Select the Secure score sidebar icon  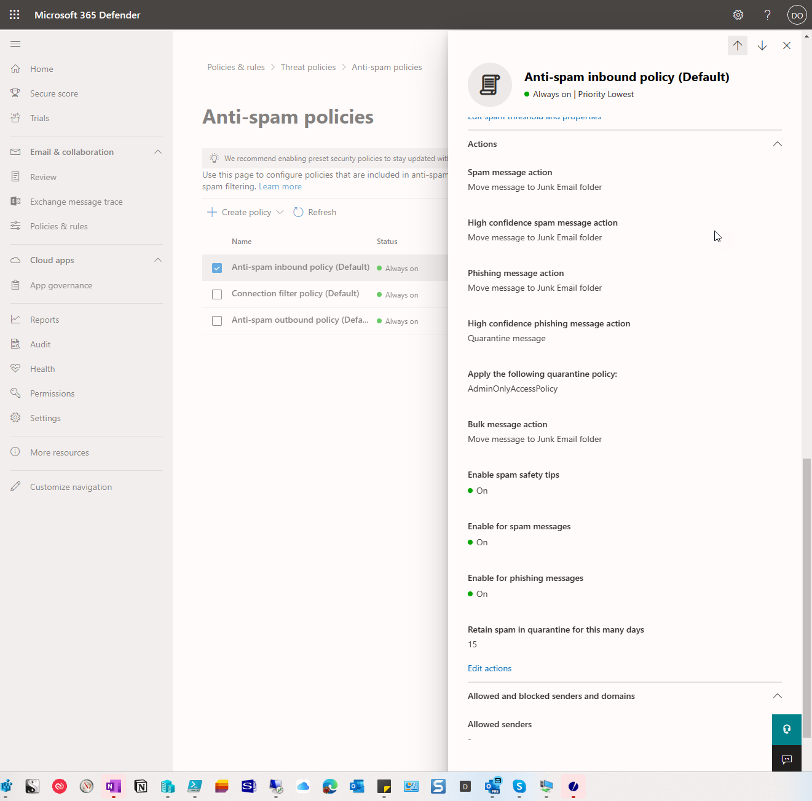pos(15,93)
